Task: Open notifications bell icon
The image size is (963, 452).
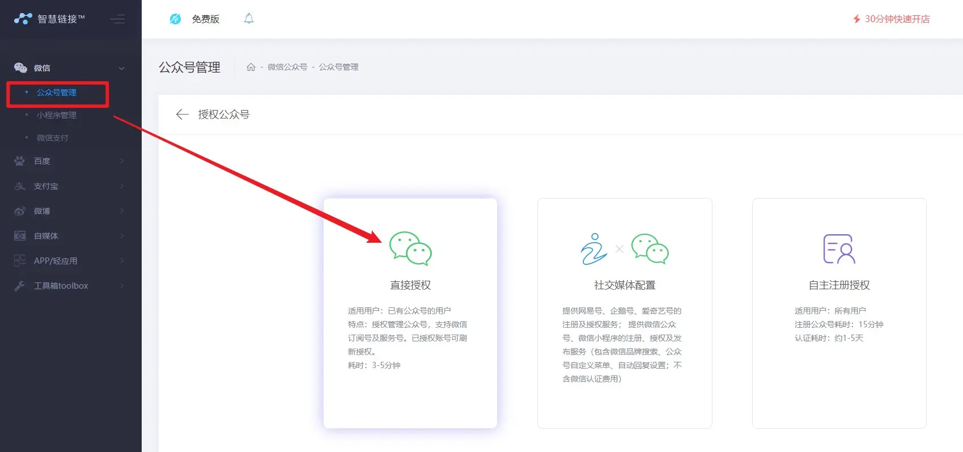Action: point(249,19)
